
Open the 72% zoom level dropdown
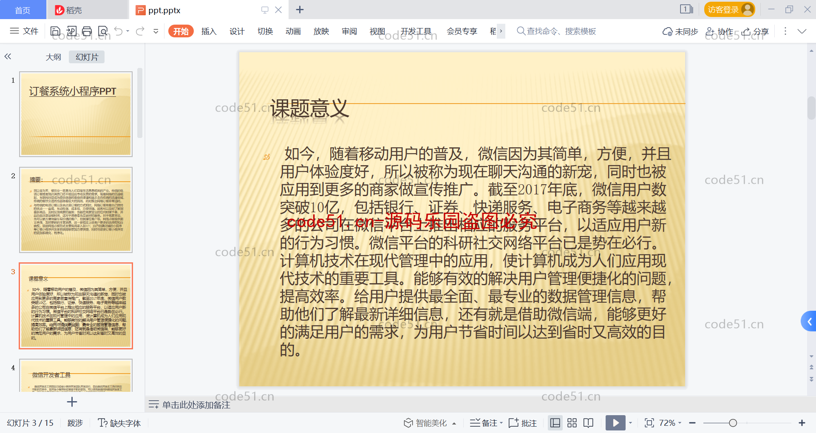coord(670,423)
